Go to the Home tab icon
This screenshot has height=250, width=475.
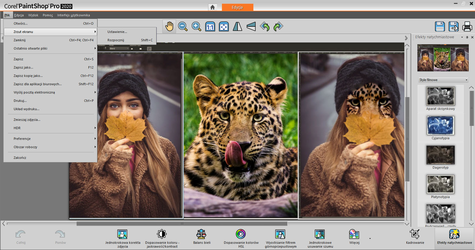point(213,7)
